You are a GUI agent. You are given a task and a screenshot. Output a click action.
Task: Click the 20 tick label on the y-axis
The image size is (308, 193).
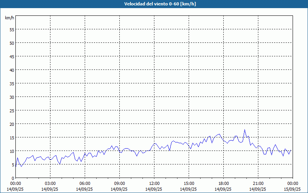click(12, 124)
